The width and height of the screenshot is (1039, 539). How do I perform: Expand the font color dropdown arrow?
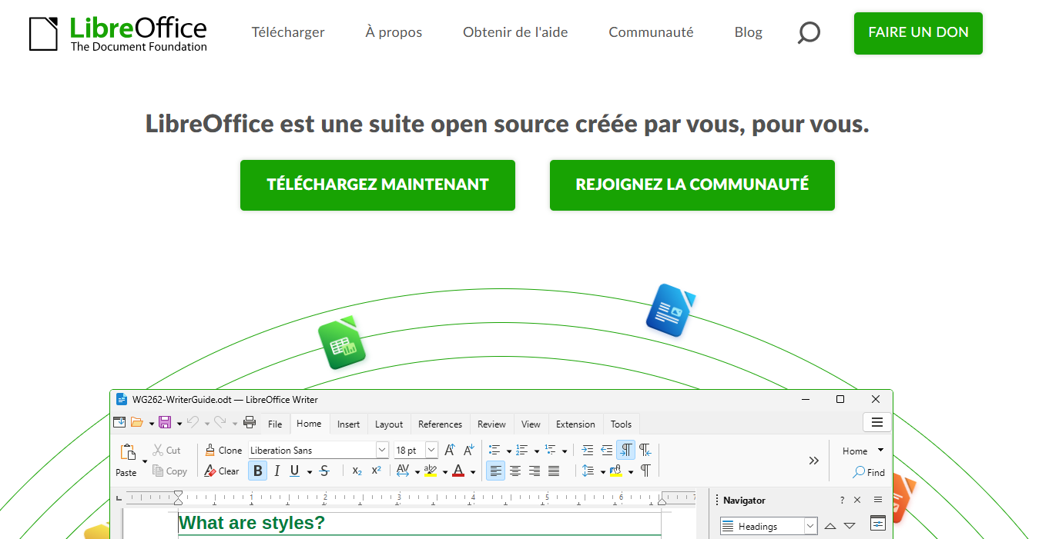[x=473, y=471]
